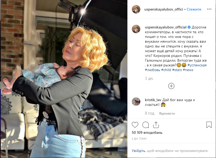Open the header profile avatar
The width and height of the screenshot is (216, 158).
tap(136, 9)
